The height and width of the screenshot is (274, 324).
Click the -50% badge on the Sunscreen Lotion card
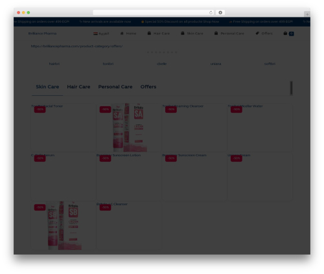tap(105, 158)
